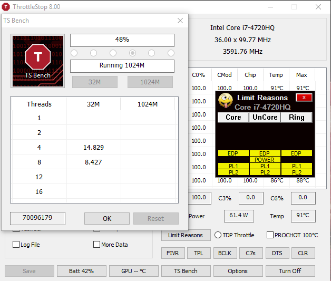Click the Ring column header
331x281 pixels.
tap(297, 118)
